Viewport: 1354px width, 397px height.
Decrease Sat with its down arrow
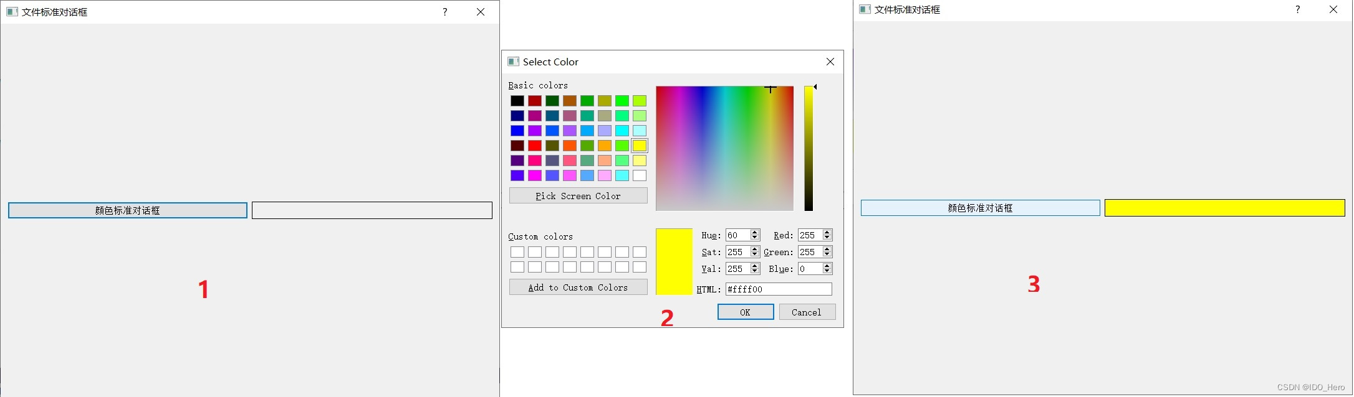pos(755,255)
